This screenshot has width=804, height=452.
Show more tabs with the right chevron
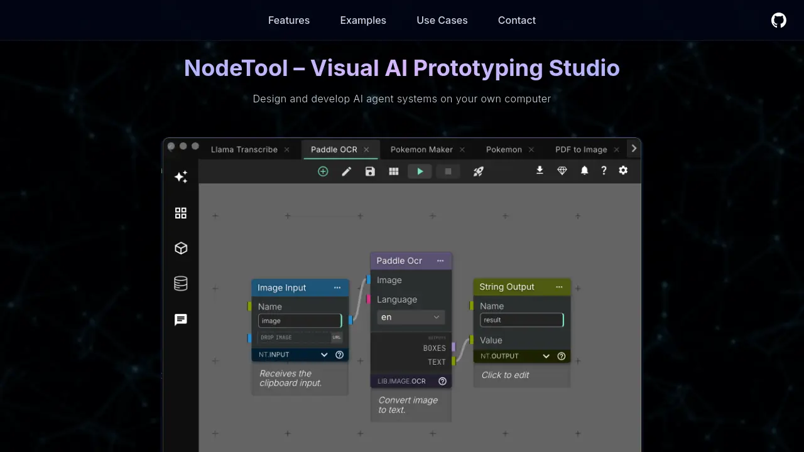tap(634, 149)
